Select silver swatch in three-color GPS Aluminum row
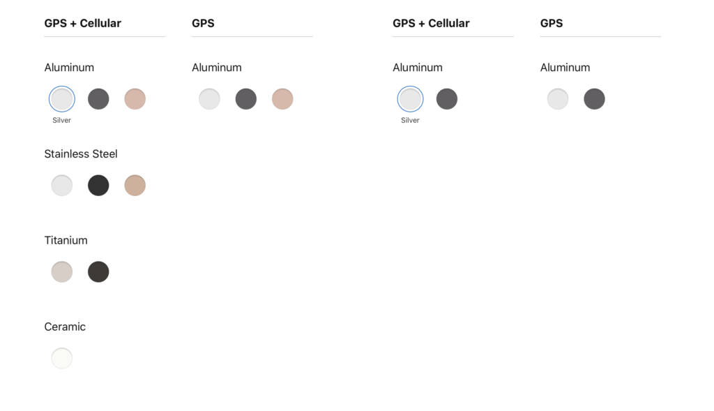The height and width of the screenshot is (411, 714). (209, 99)
